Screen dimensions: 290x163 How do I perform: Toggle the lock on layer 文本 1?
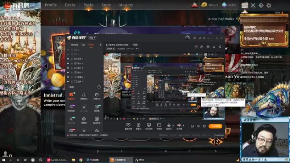click(x=71, y=59)
